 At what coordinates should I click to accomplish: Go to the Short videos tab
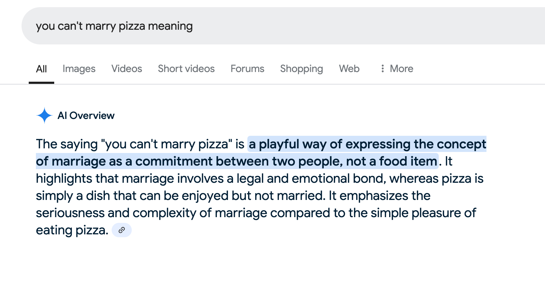186,69
